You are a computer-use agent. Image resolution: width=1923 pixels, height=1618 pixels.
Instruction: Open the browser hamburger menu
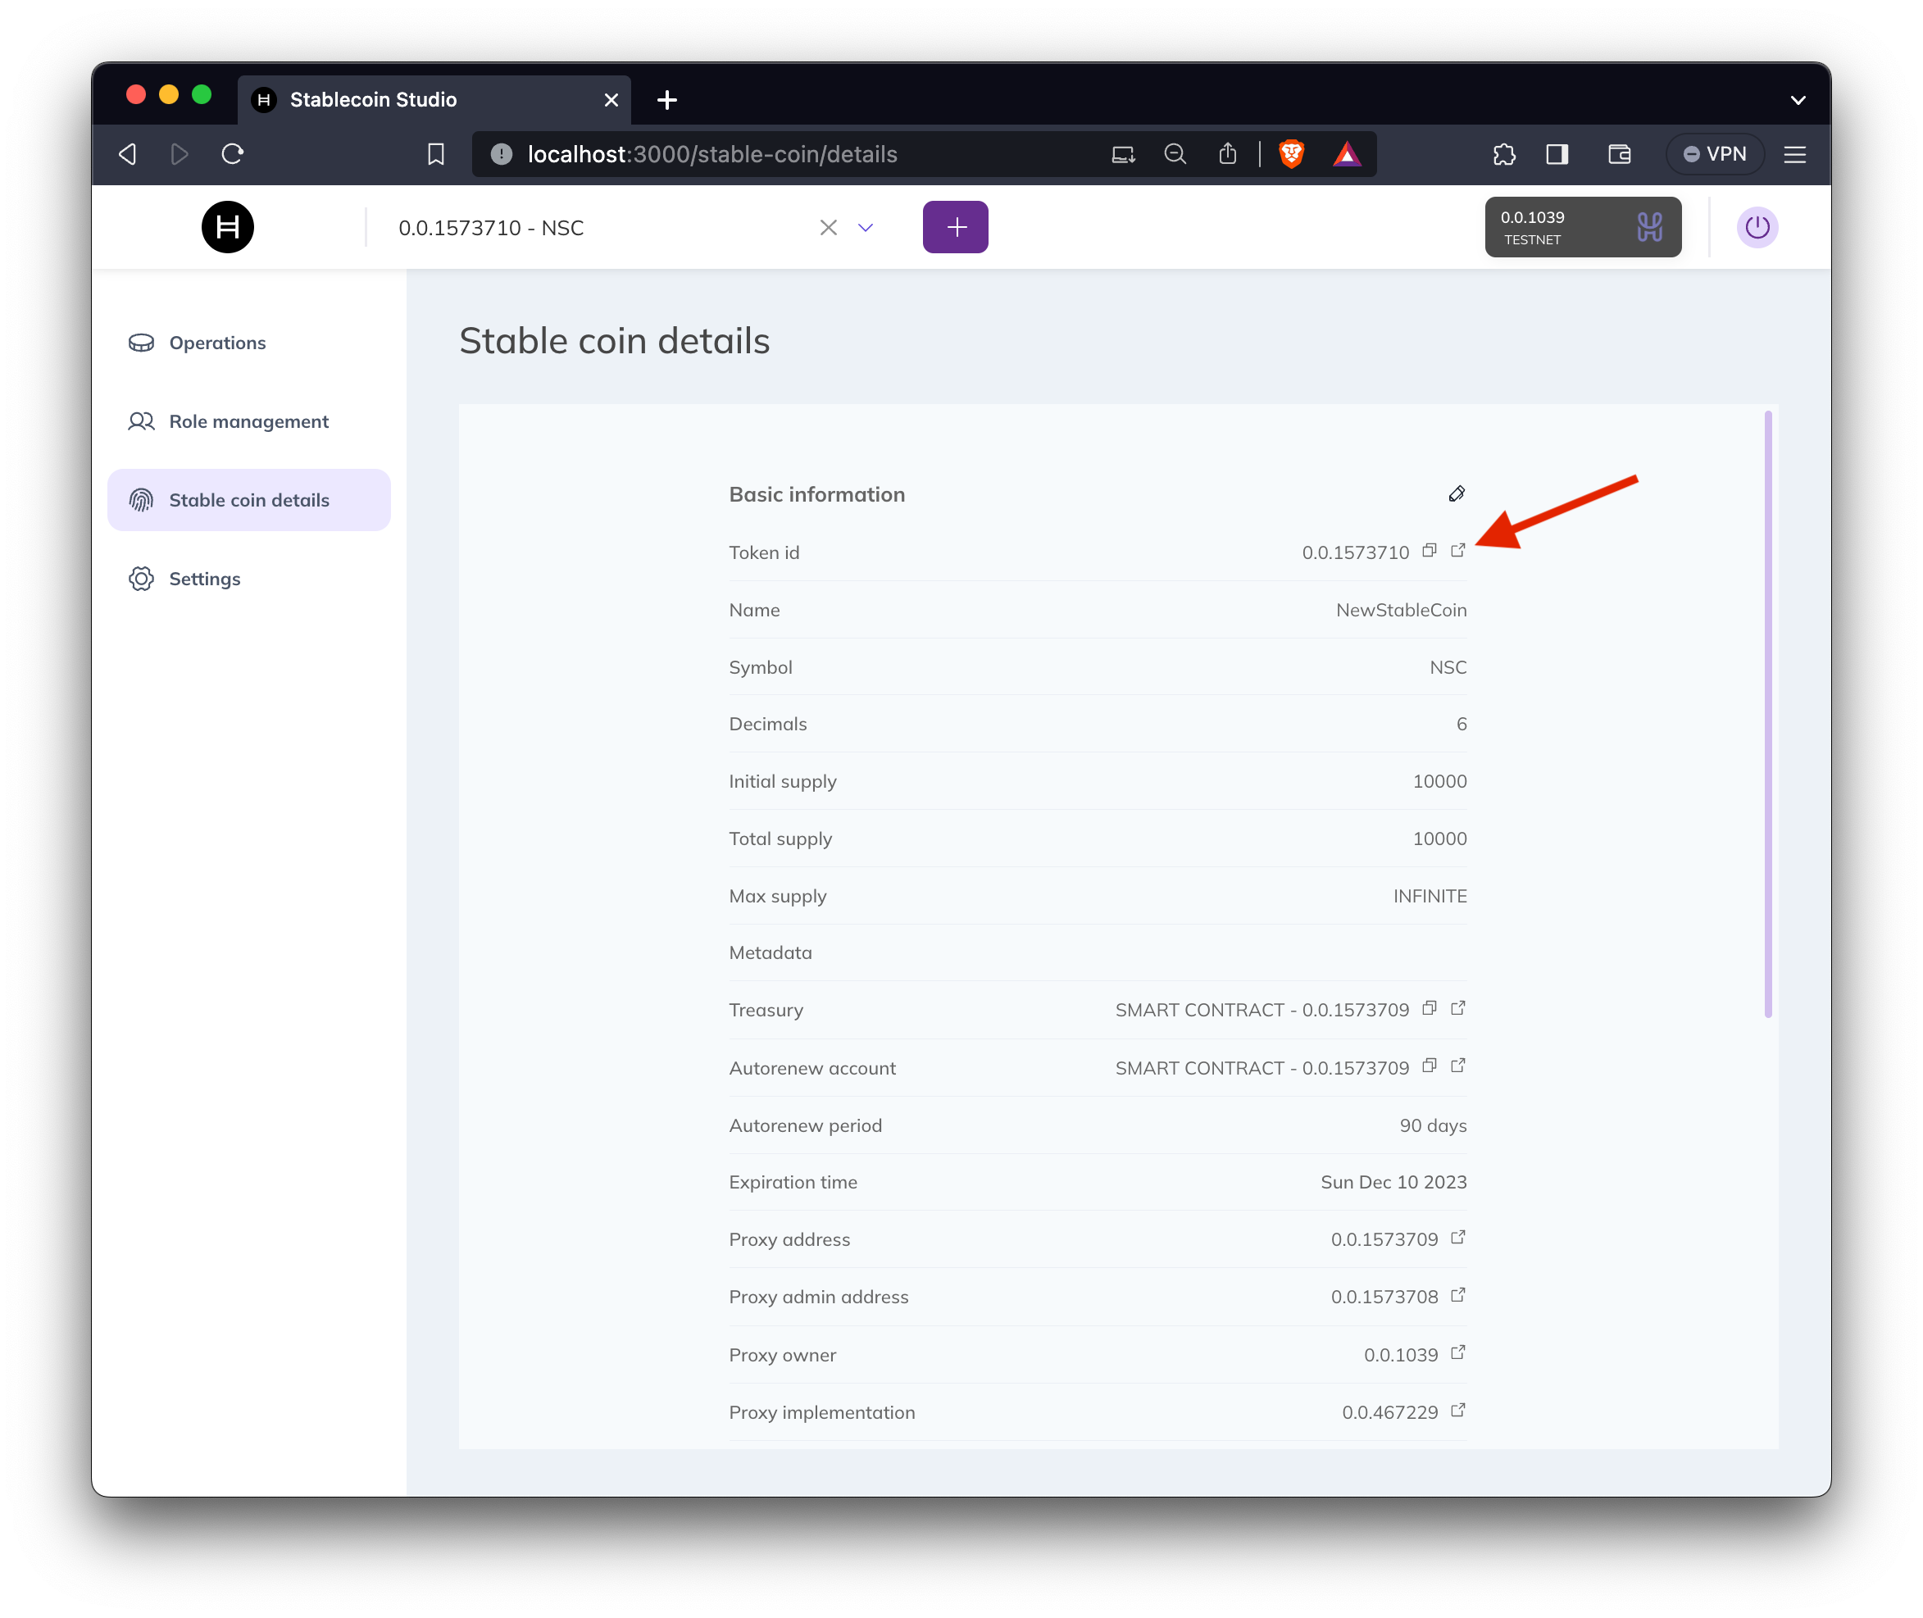click(x=1794, y=154)
